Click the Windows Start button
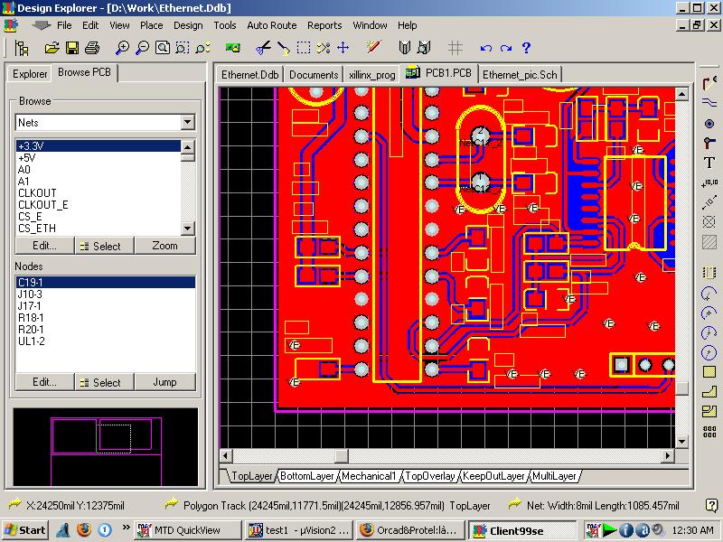723x542 pixels. pyautogui.click(x=26, y=530)
